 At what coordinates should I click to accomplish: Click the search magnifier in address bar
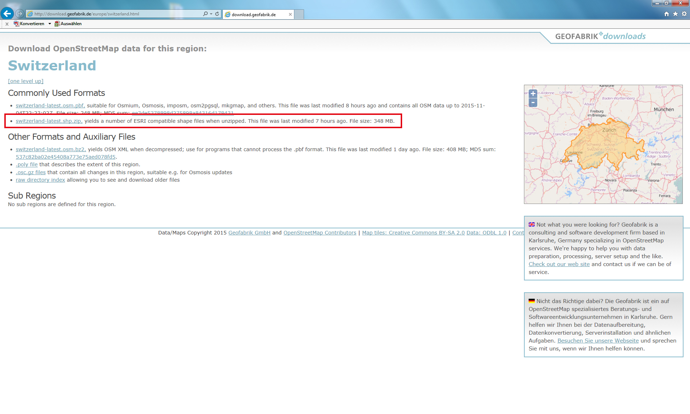click(205, 14)
